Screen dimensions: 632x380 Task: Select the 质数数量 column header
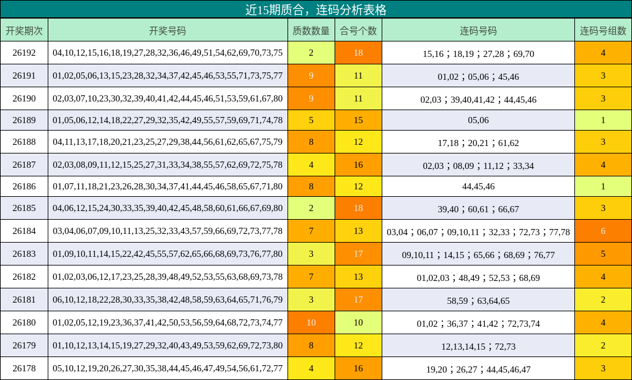pyautogui.click(x=311, y=30)
